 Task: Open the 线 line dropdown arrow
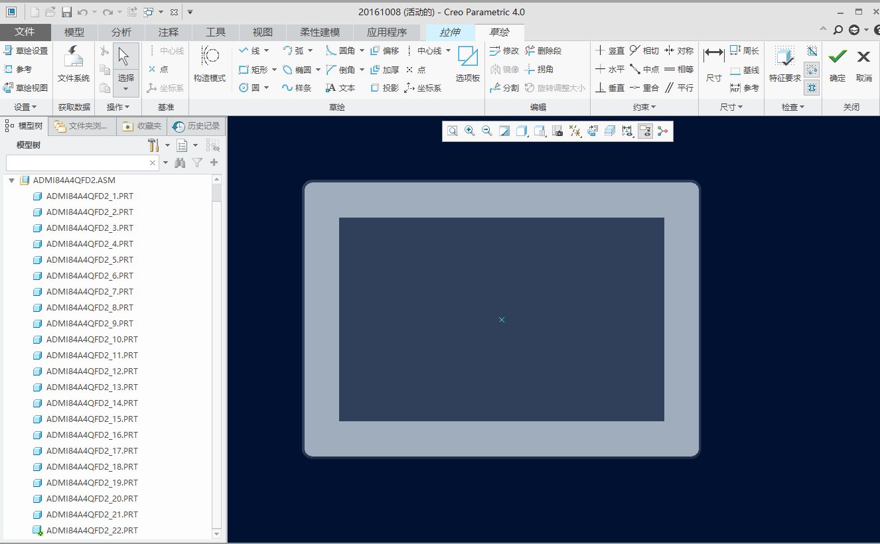267,50
